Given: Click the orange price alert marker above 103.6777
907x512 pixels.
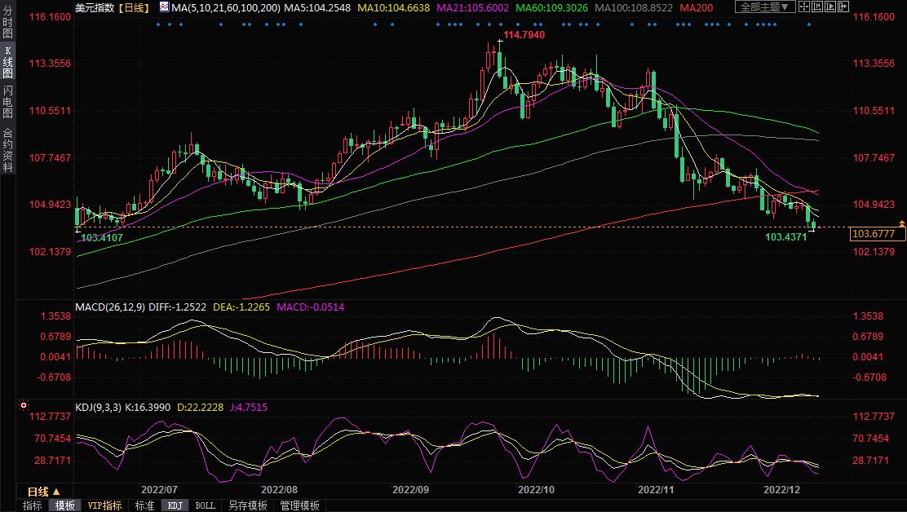Looking at the screenshot, I should [x=901, y=223].
